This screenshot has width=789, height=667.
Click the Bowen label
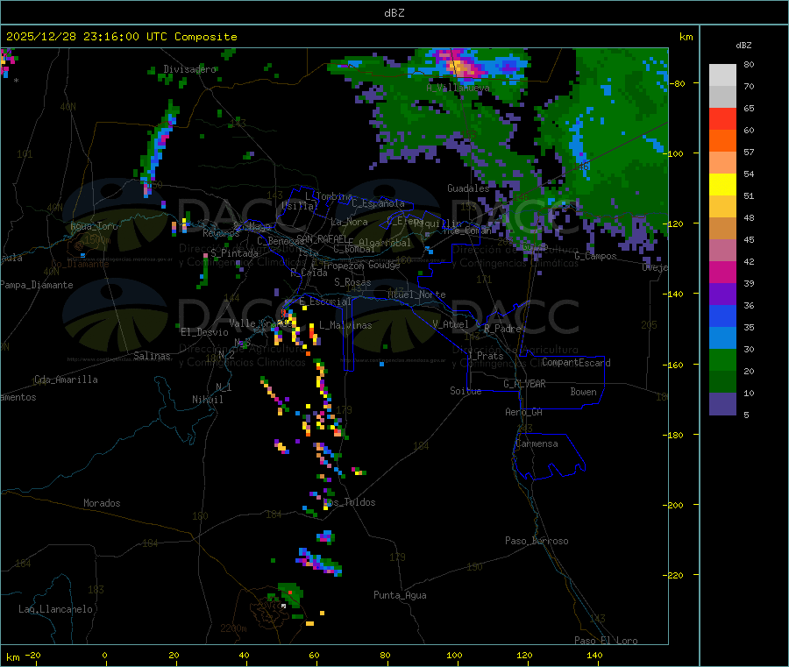coord(583,392)
